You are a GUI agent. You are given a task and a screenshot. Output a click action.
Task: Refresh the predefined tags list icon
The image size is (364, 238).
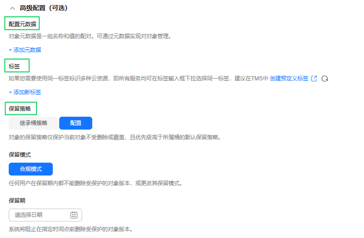pos(325,79)
